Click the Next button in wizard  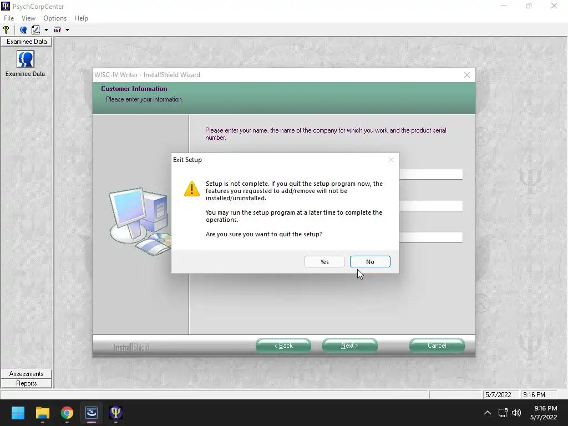point(350,346)
